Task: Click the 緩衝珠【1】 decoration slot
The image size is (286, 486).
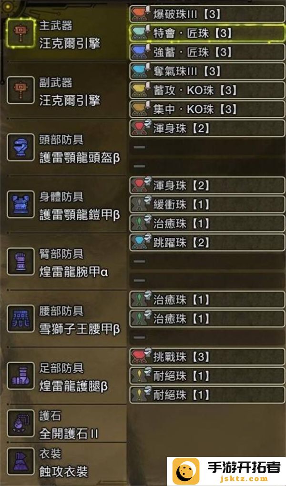Action: pyautogui.click(x=207, y=204)
